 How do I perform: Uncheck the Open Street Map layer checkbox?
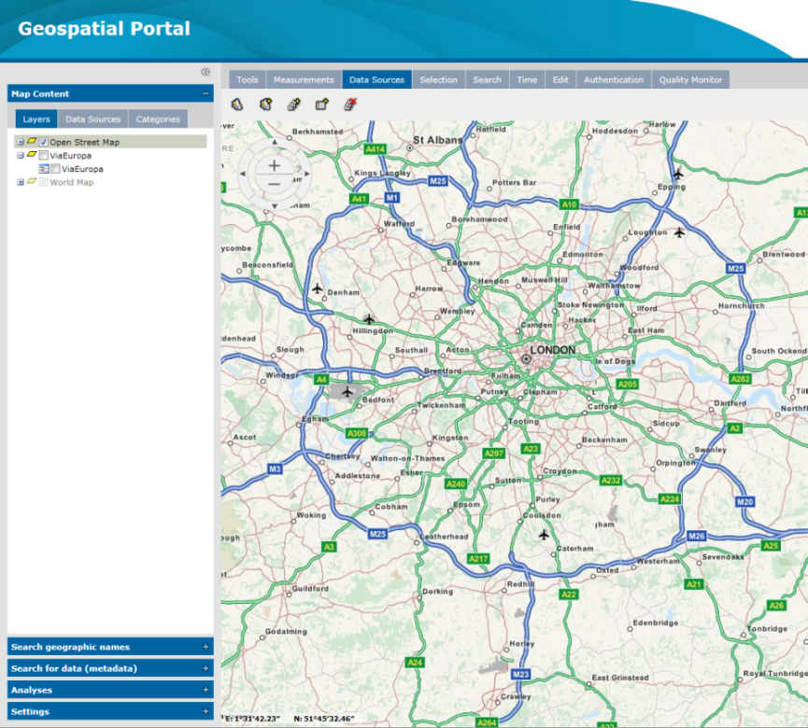[x=43, y=143]
